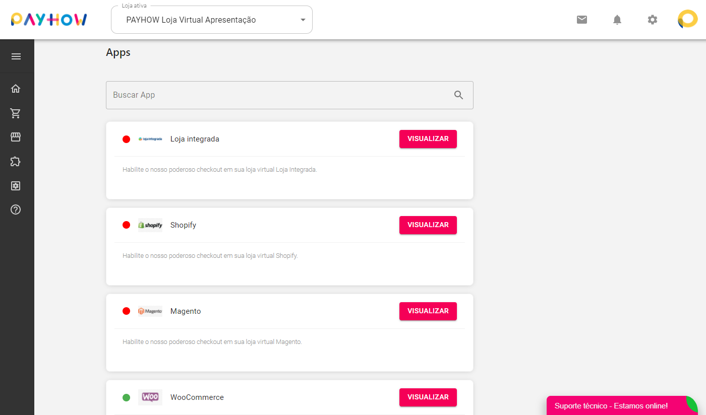Image resolution: width=706 pixels, height=415 pixels.
Task: Click the Loja integrada logo
Action: [150, 139]
